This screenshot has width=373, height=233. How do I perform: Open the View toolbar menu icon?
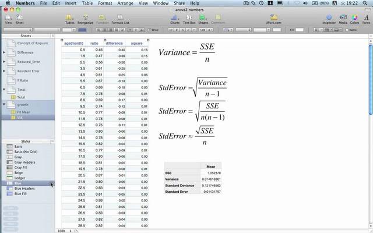pos(8,19)
